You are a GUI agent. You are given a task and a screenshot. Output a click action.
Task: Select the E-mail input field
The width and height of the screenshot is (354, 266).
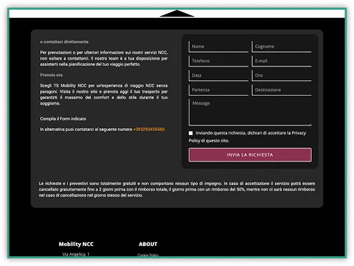click(x=282, y=61)
